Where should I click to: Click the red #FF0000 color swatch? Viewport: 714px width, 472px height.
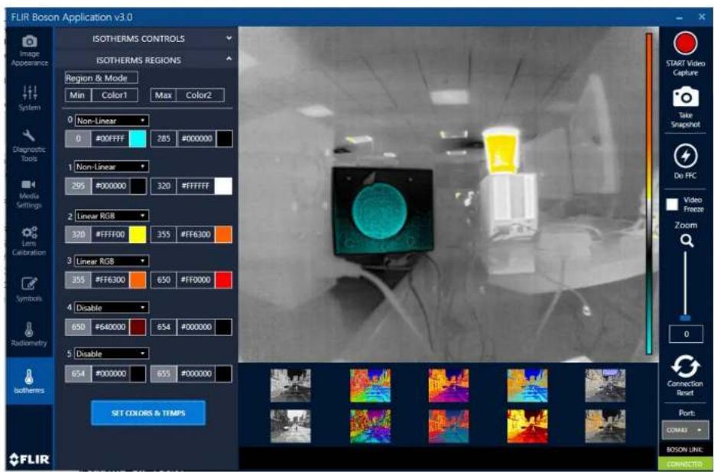tap(223, 280)
